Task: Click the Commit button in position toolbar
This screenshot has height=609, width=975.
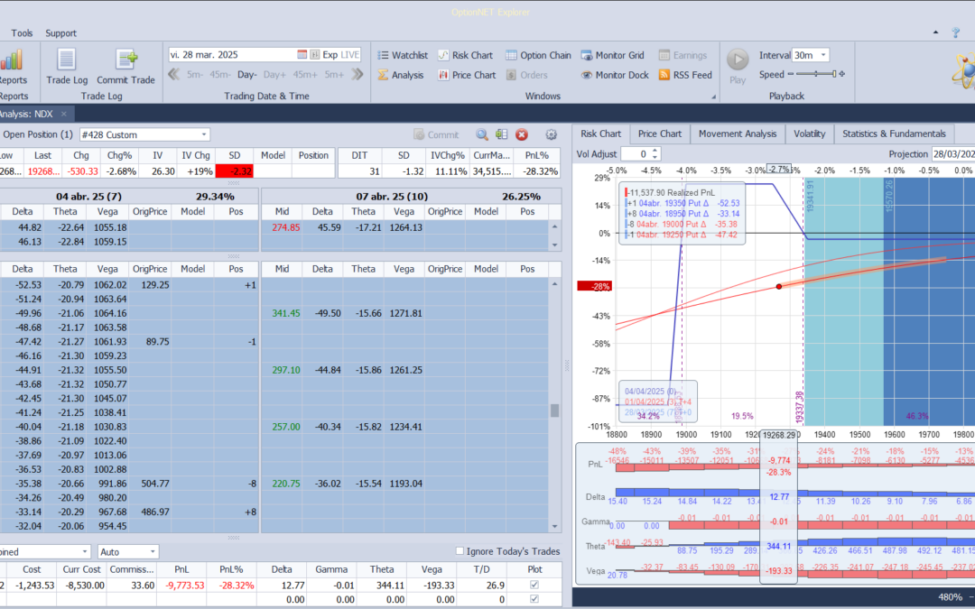Action: coord(436,134)
